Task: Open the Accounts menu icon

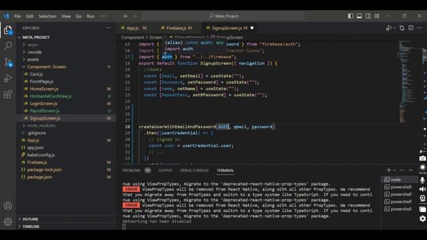Action: tap(8, 206)
